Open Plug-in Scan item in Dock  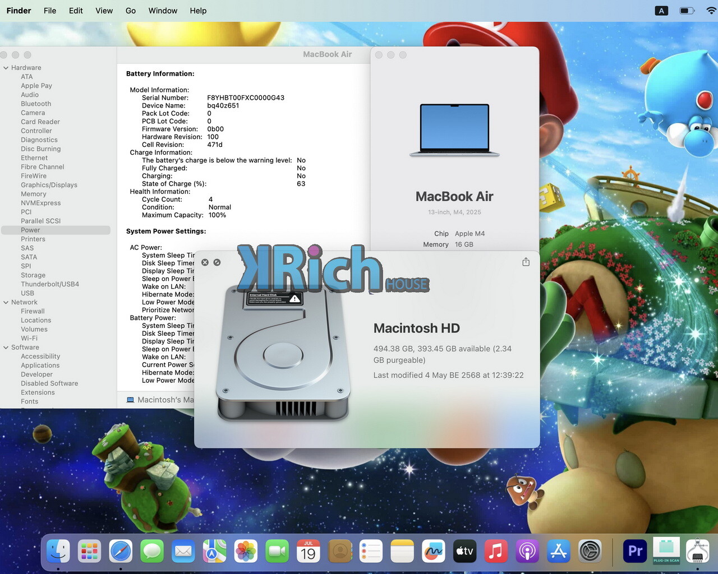[666, 552]
